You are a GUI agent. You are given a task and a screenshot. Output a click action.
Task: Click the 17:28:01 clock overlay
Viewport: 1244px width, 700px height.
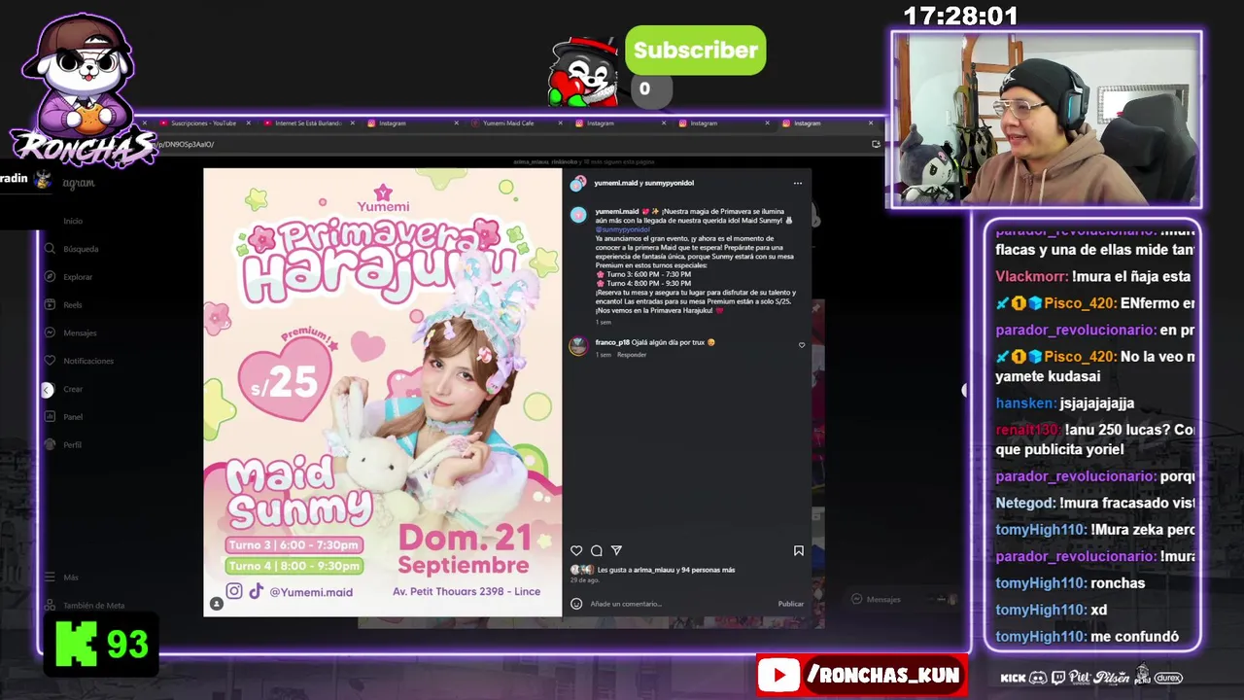(x=960, y=17)
